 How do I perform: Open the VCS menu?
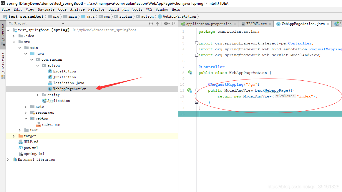pos(149,9)
